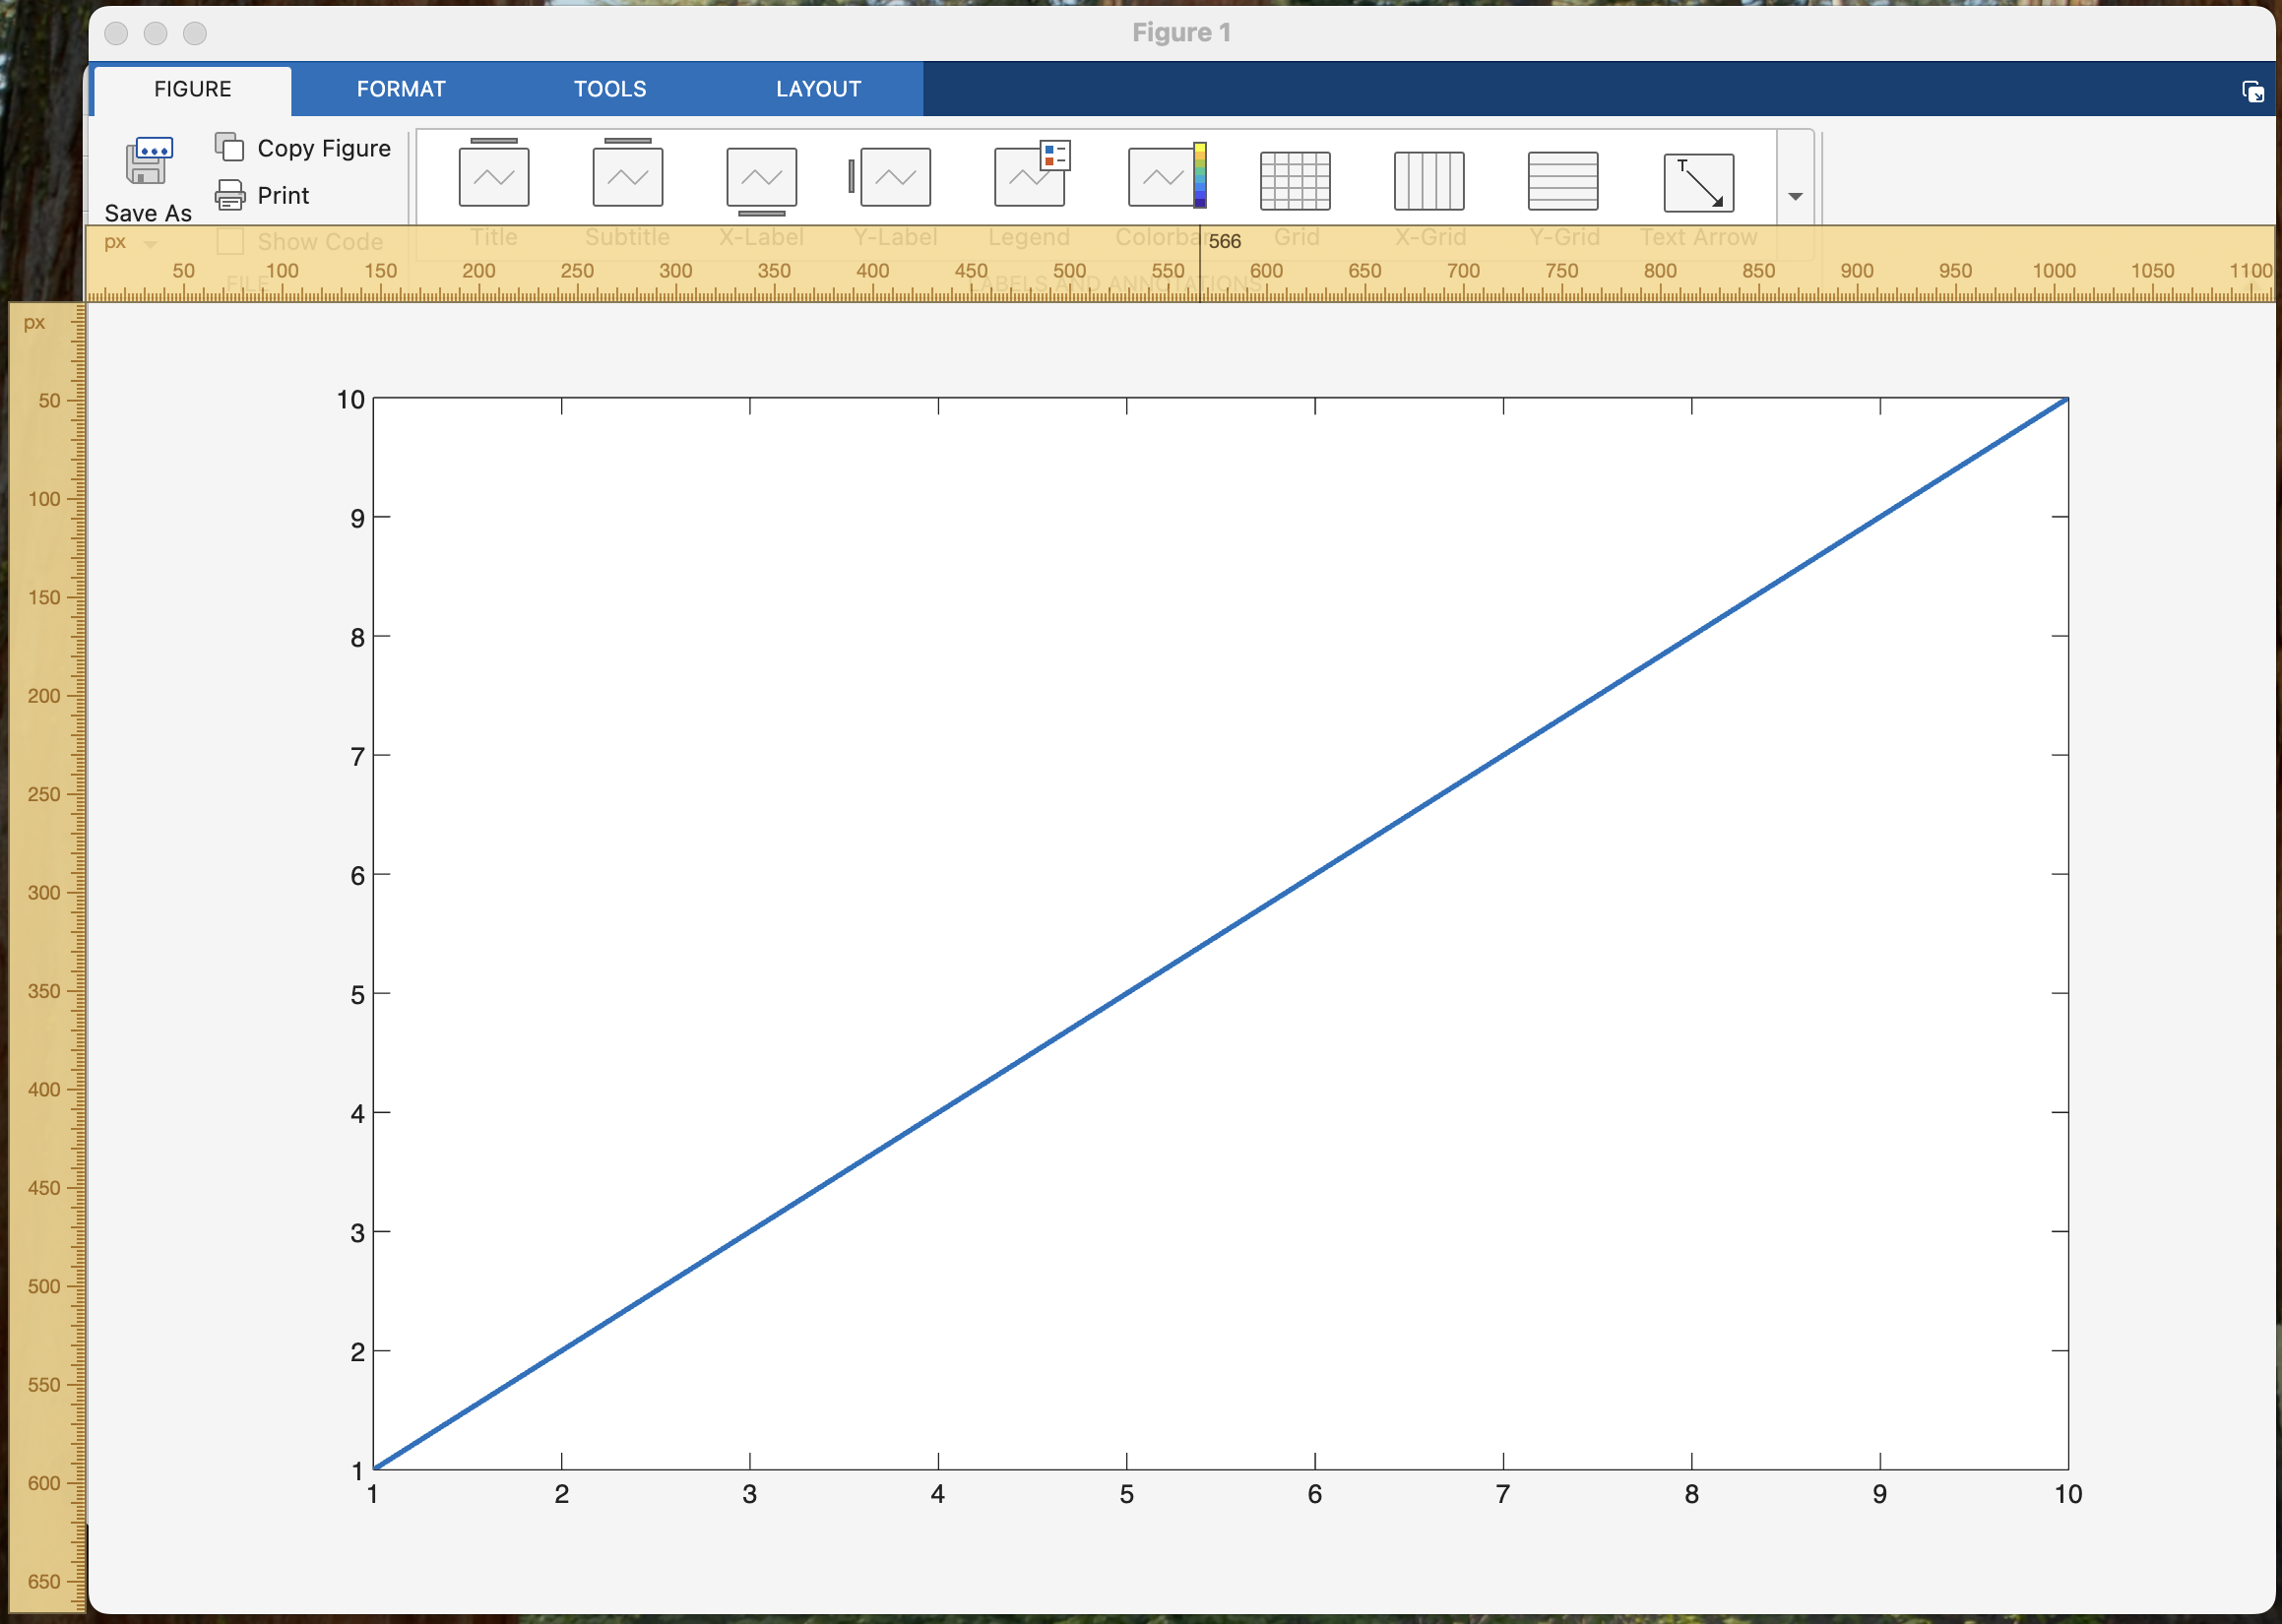Add an X-Label to the plot
This screenshot has height=1624, width=2282.
(x=762, y=178)
